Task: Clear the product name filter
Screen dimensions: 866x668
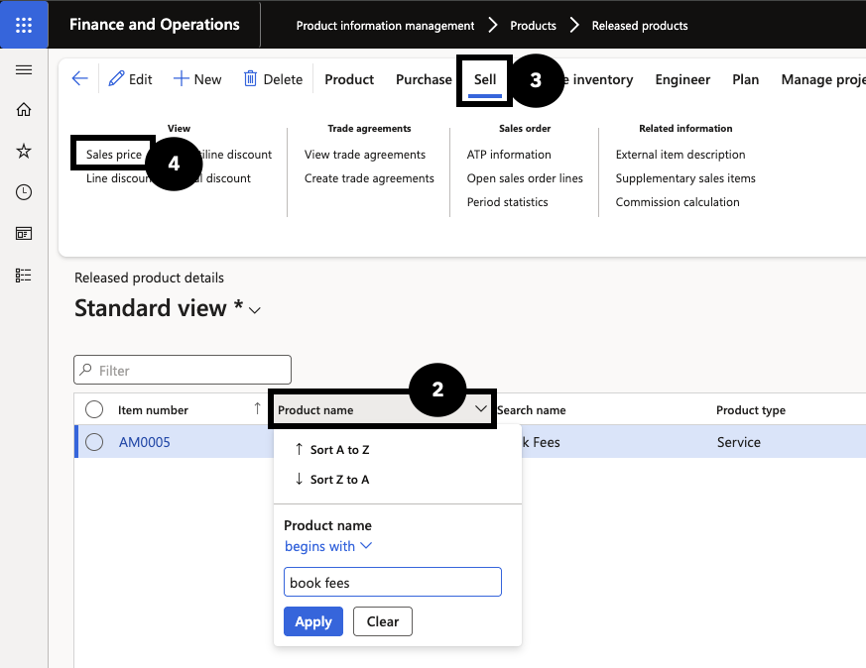Action: (383, 621)
